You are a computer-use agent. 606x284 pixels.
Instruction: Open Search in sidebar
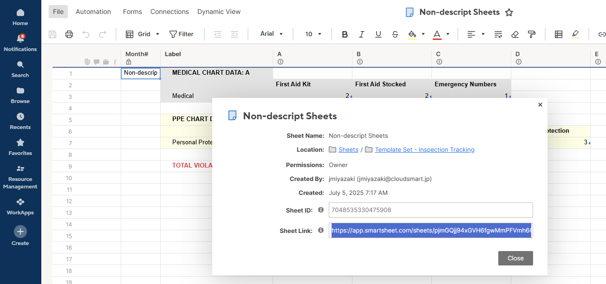[x=20, y=70]
